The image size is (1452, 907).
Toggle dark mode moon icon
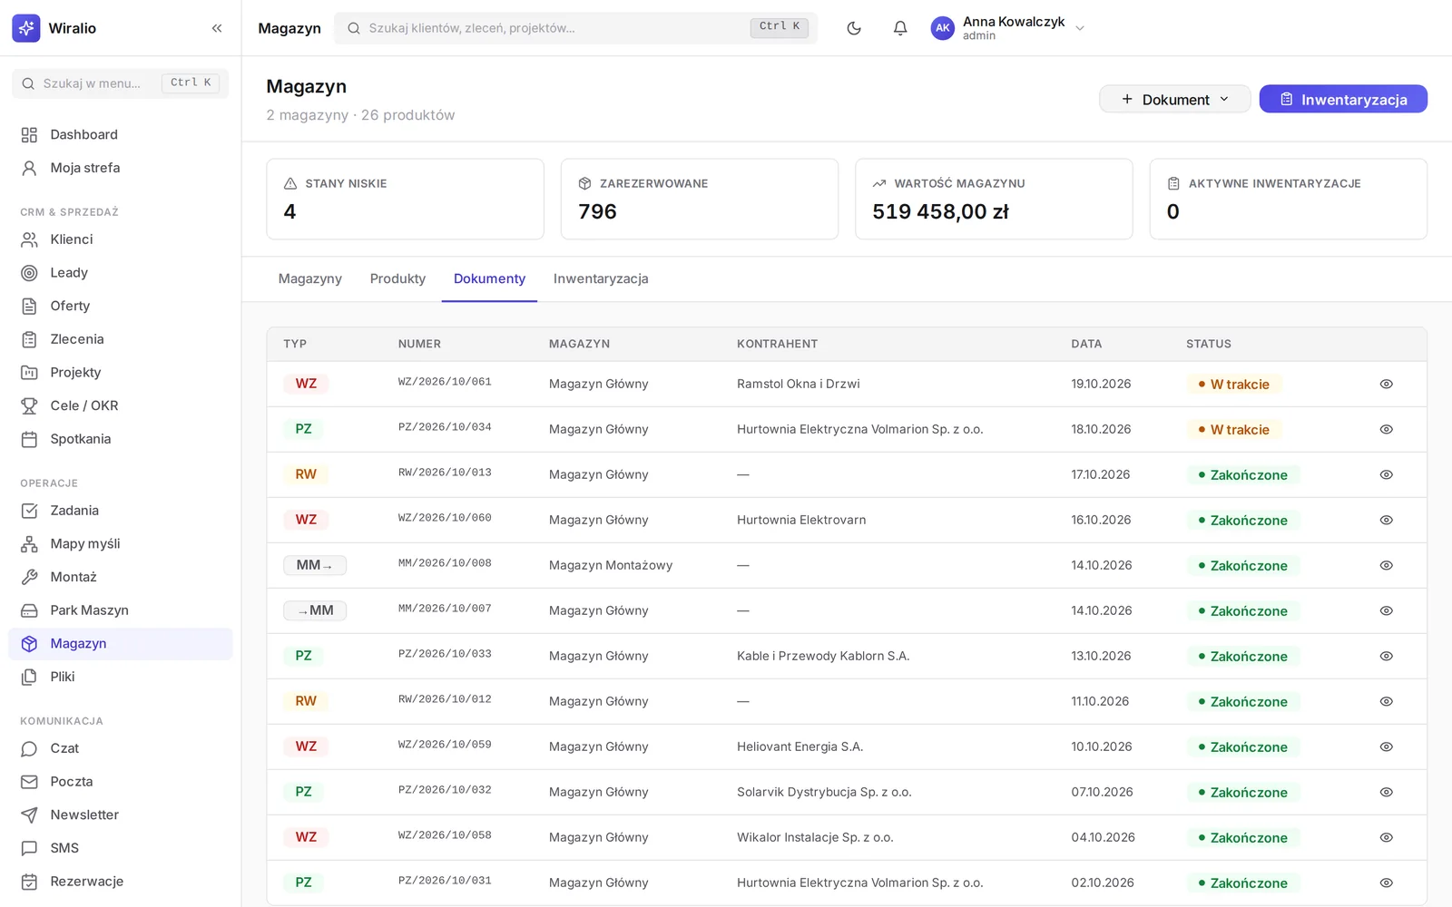click(854, 28)
